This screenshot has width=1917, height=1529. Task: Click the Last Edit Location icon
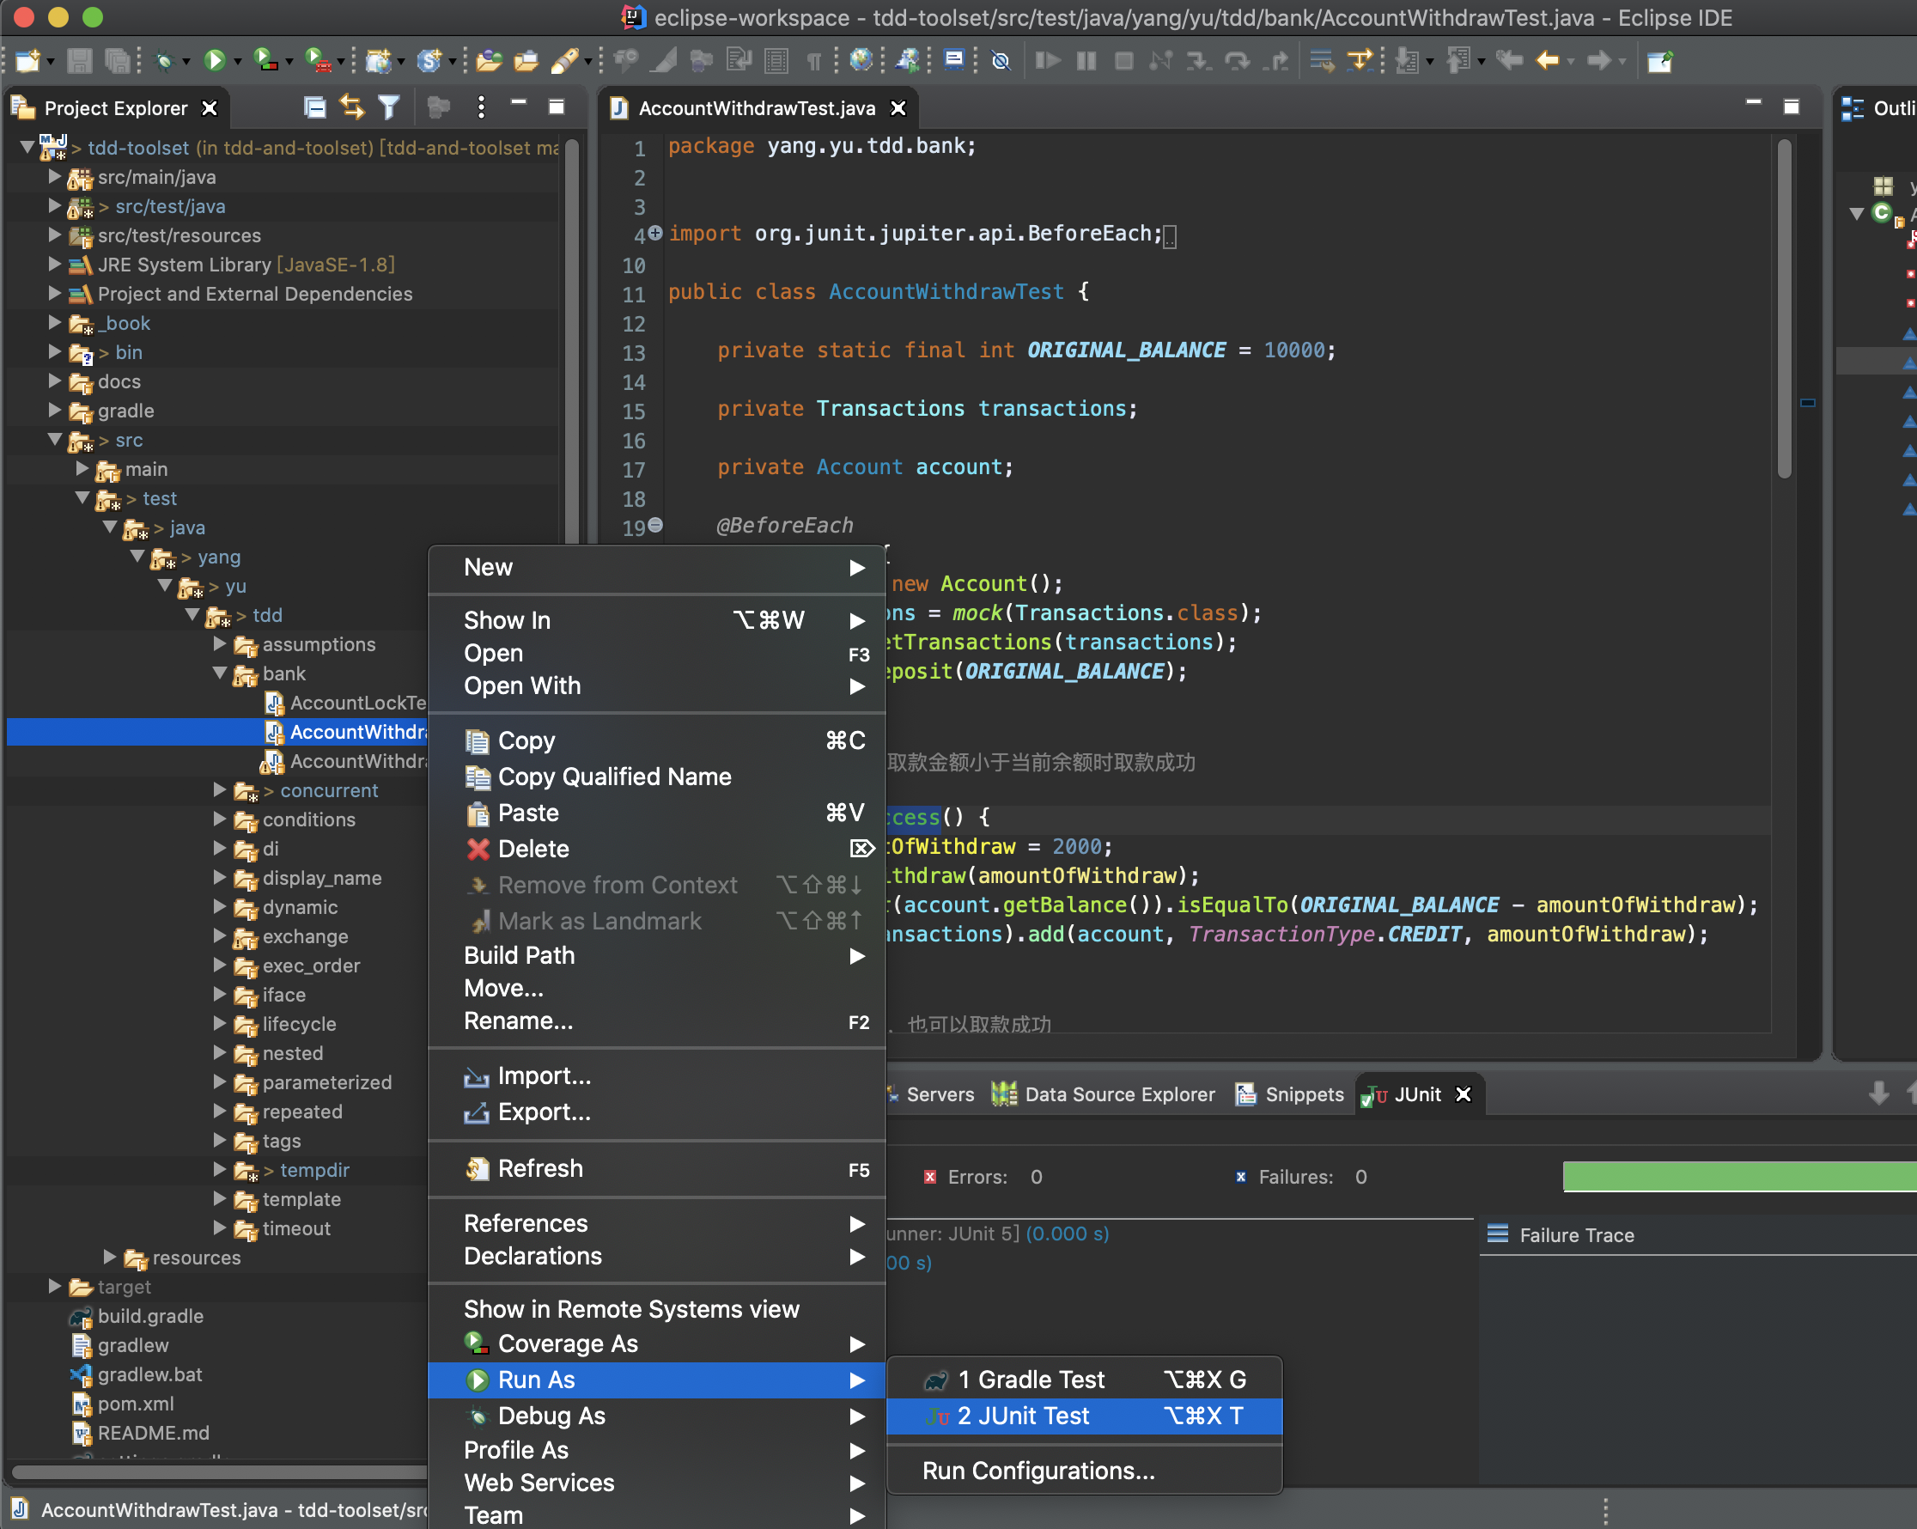click(x=1510, y=60)
